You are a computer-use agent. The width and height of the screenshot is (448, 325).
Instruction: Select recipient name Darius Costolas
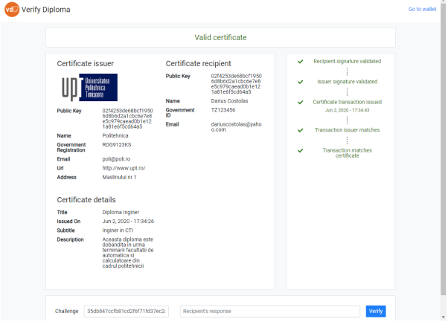(x=229, y=101)
